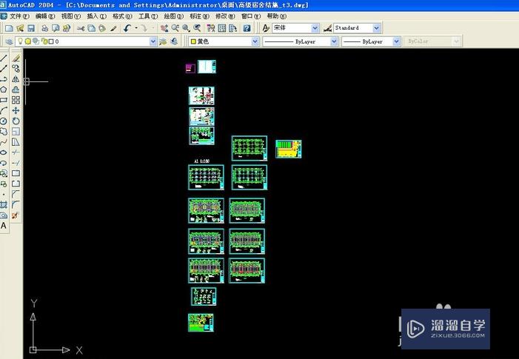Select the Construction Line tool
The height and width of the screenshot is (359, 519).
coord(4,69)
